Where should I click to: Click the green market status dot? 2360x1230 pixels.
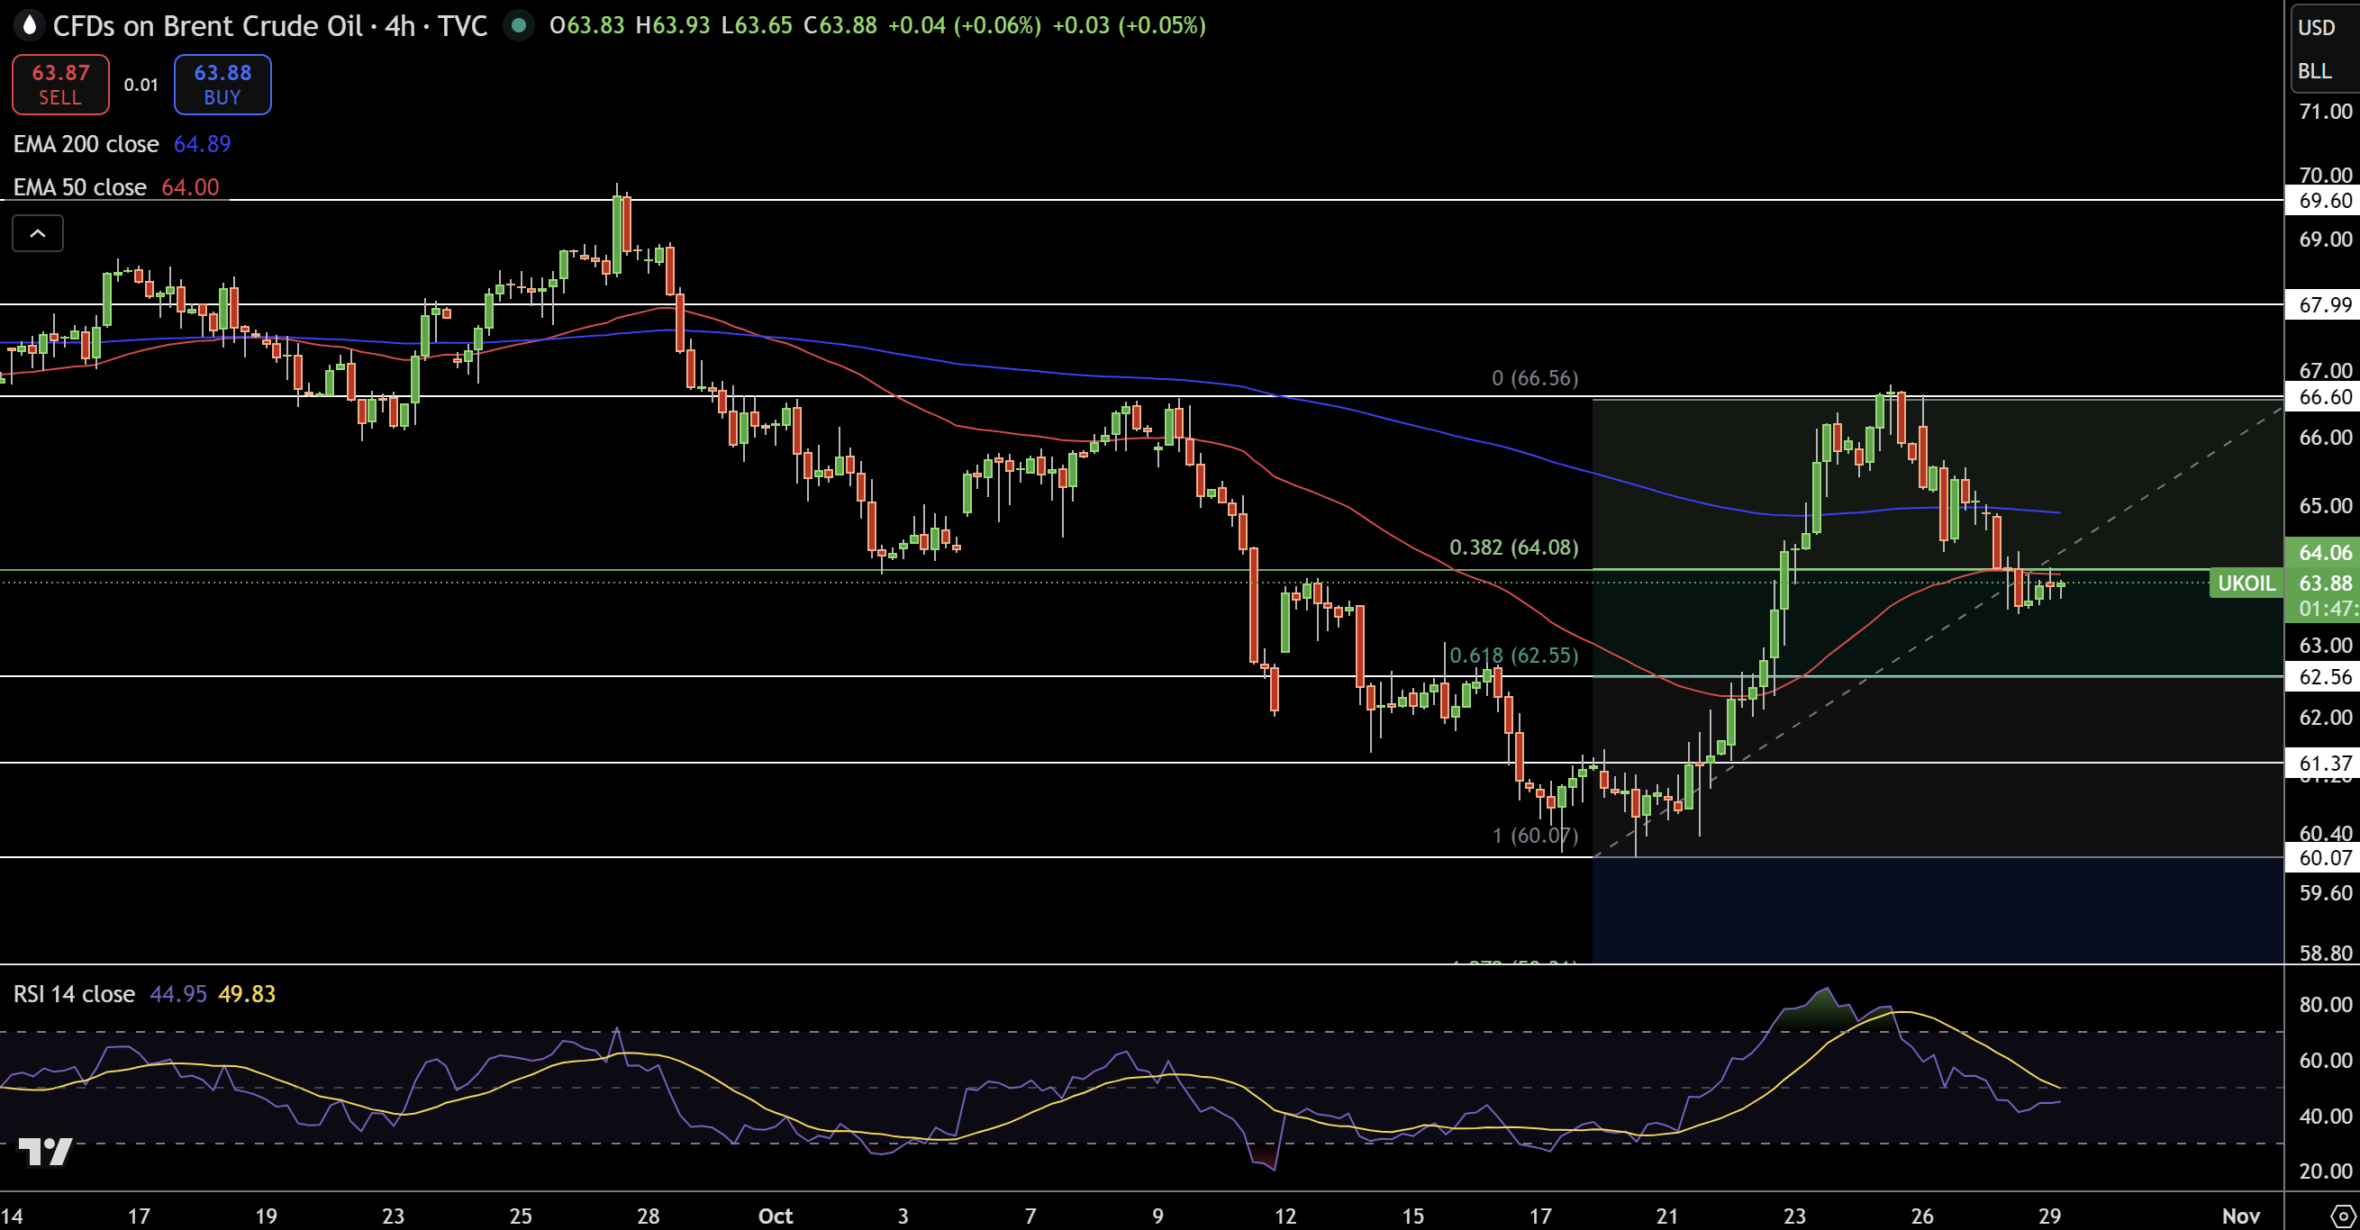(x=519, y=25)
